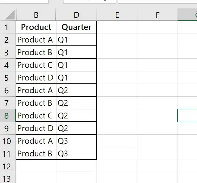Image resolution: width=197 pixels, height=183 pixels.
Task: Select column E header
Action: coord(117,15)
